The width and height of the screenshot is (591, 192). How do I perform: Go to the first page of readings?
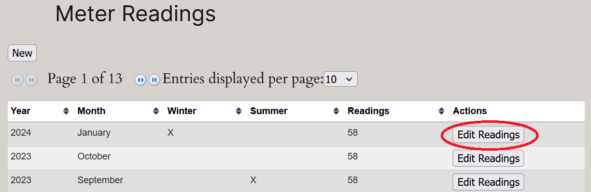pyautogui.click(x=18, y=79)
